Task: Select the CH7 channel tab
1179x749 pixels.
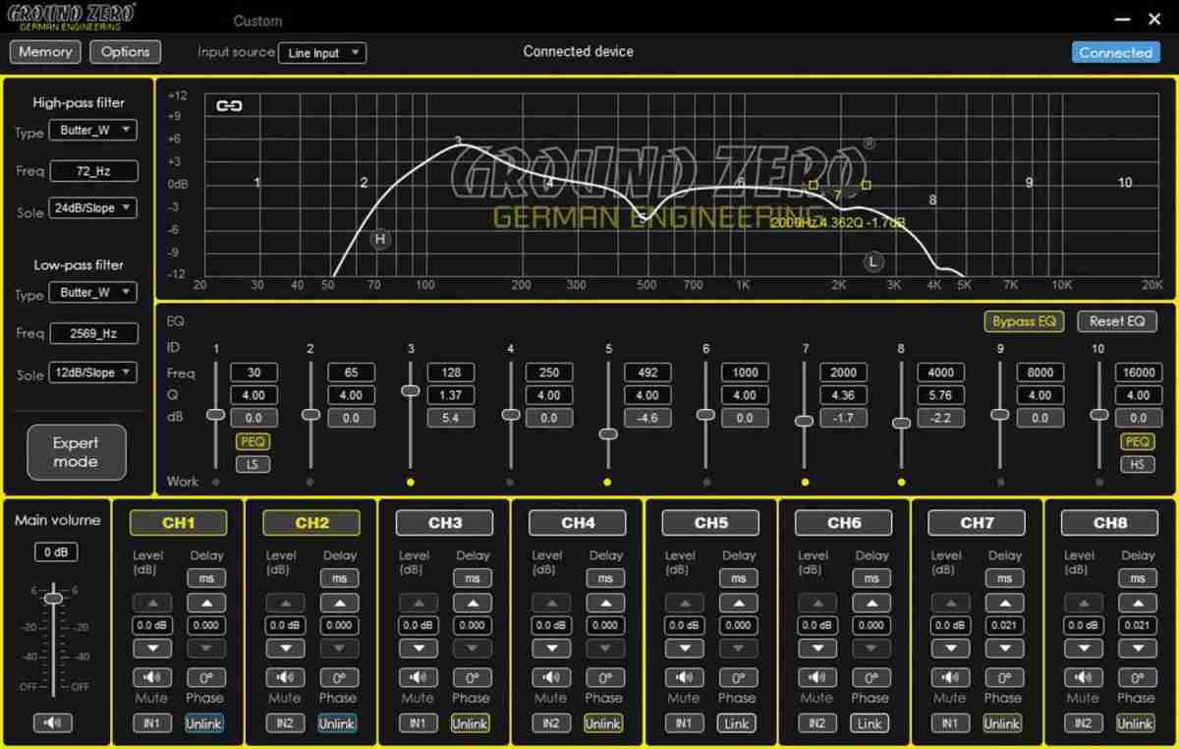Action: (x=977, y=523)
